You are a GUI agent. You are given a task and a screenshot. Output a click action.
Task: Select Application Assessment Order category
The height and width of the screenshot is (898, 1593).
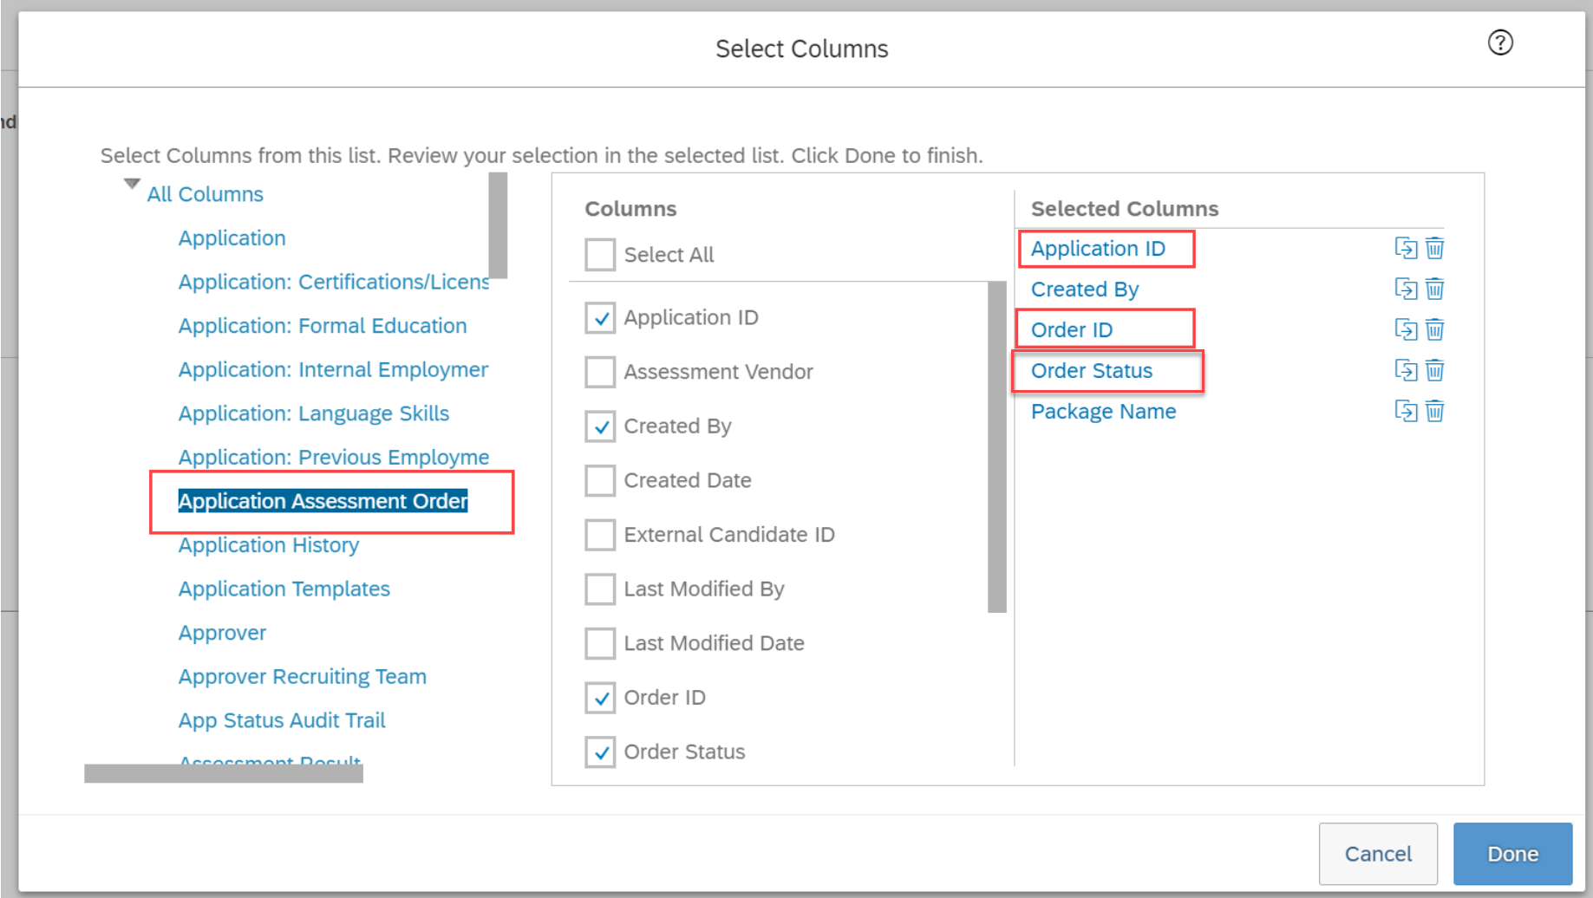(x=323, y=501)
